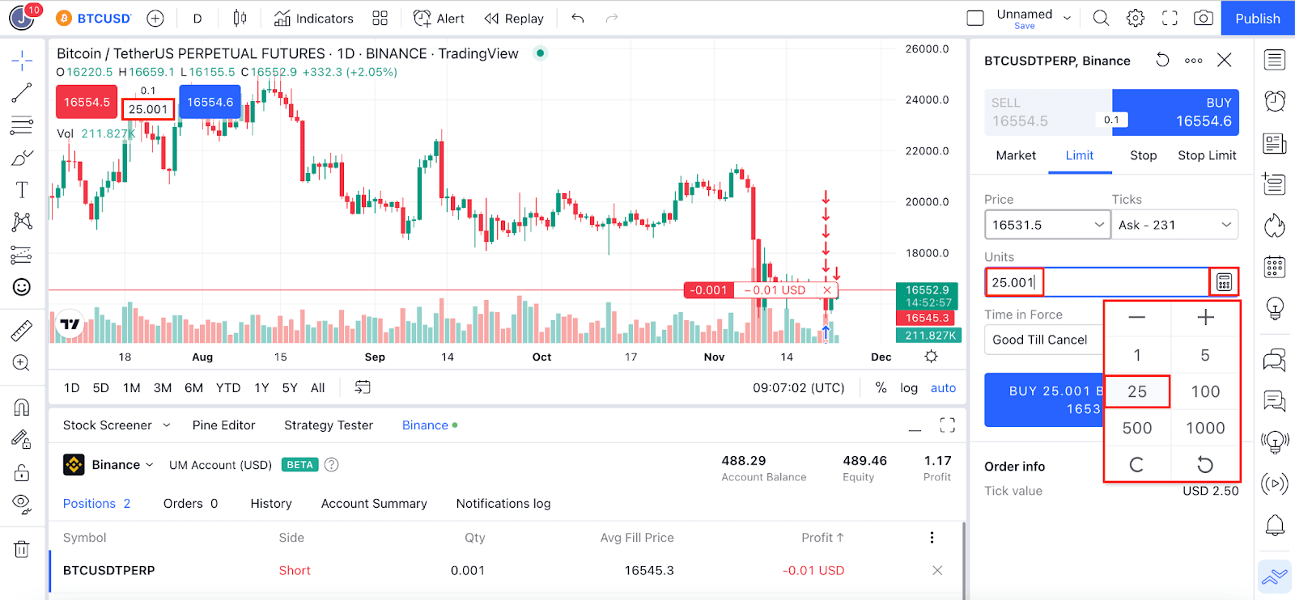Select the ruler measure tool

[22, 330]
